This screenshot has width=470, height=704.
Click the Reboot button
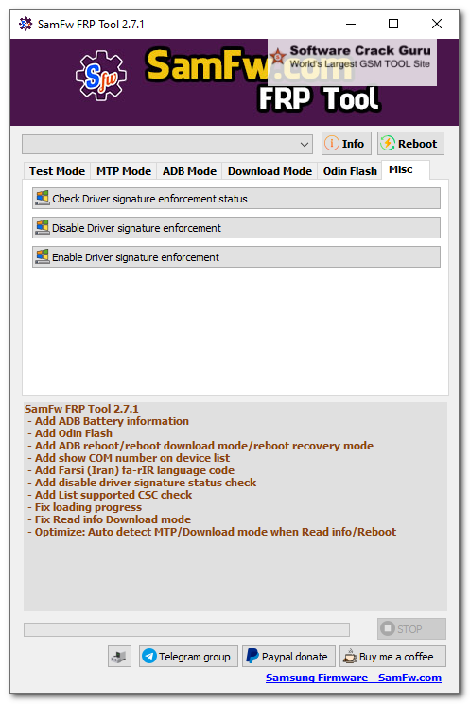tap(410, 144)
